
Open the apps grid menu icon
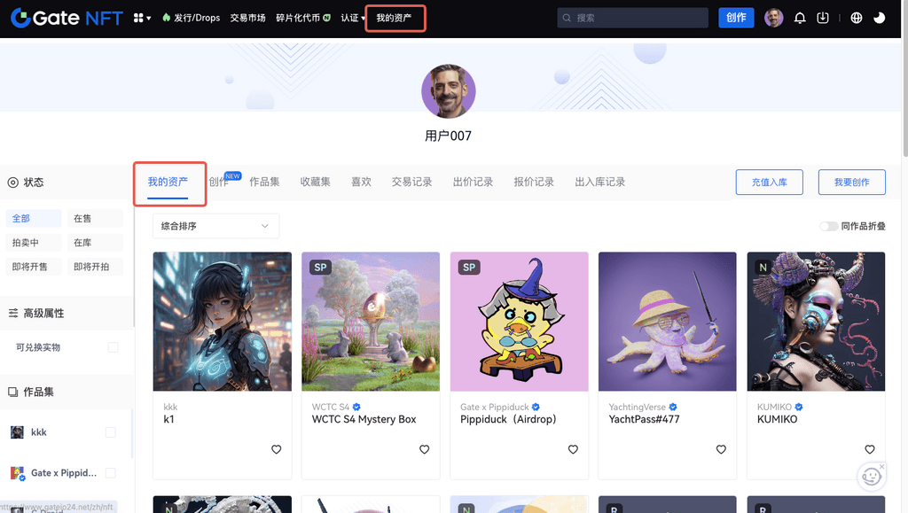141,18
